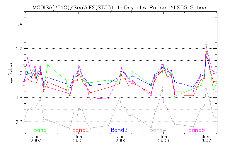This screenshot has width=225, height=150.
Task: Click the y-axis value 0.8
Action: coord(19,98)
